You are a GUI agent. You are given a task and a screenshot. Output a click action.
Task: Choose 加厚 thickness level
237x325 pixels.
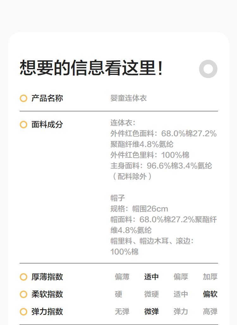pyautogui.click(x=210, y=277)
